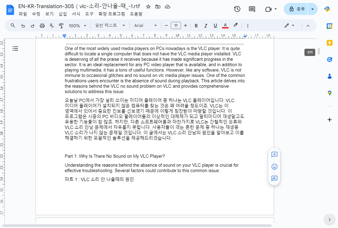
Task: Undo the last action
Action: pyautogui.click(x=23, y=26)
